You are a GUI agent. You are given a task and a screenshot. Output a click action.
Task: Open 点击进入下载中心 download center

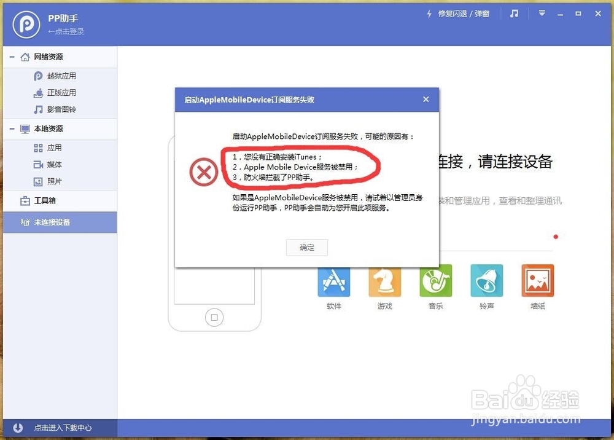tap(63, 428)
